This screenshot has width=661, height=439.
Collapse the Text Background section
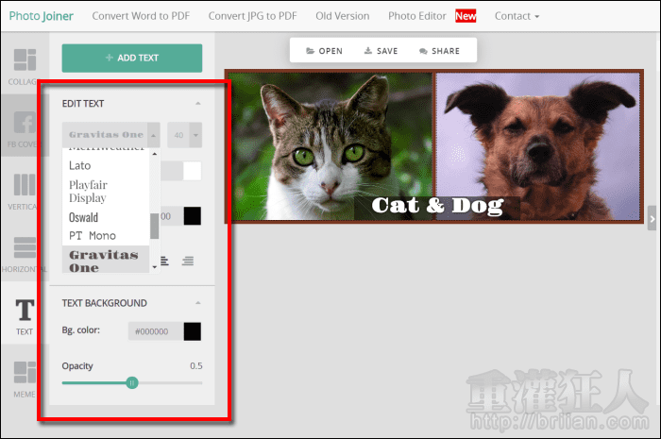click(197, 303)
